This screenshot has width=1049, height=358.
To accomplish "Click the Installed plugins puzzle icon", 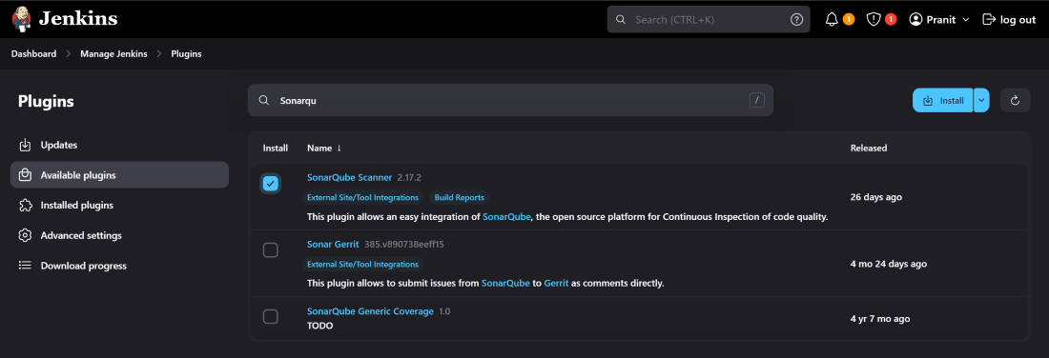I will [25, 205].
